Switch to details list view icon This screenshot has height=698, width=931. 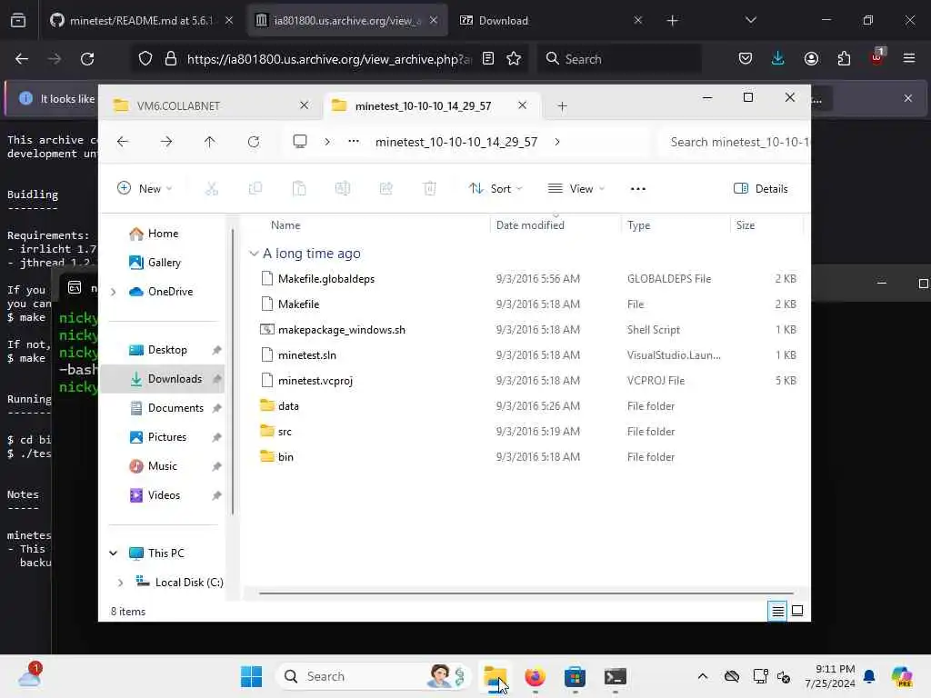[x=777, y=611]
